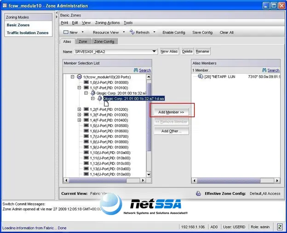The width and height of the screenshot is (287, 233).
Task: Click the device icon of Qlogic Corp. 20:01:00:1b:32
Action: click(93, 93)
